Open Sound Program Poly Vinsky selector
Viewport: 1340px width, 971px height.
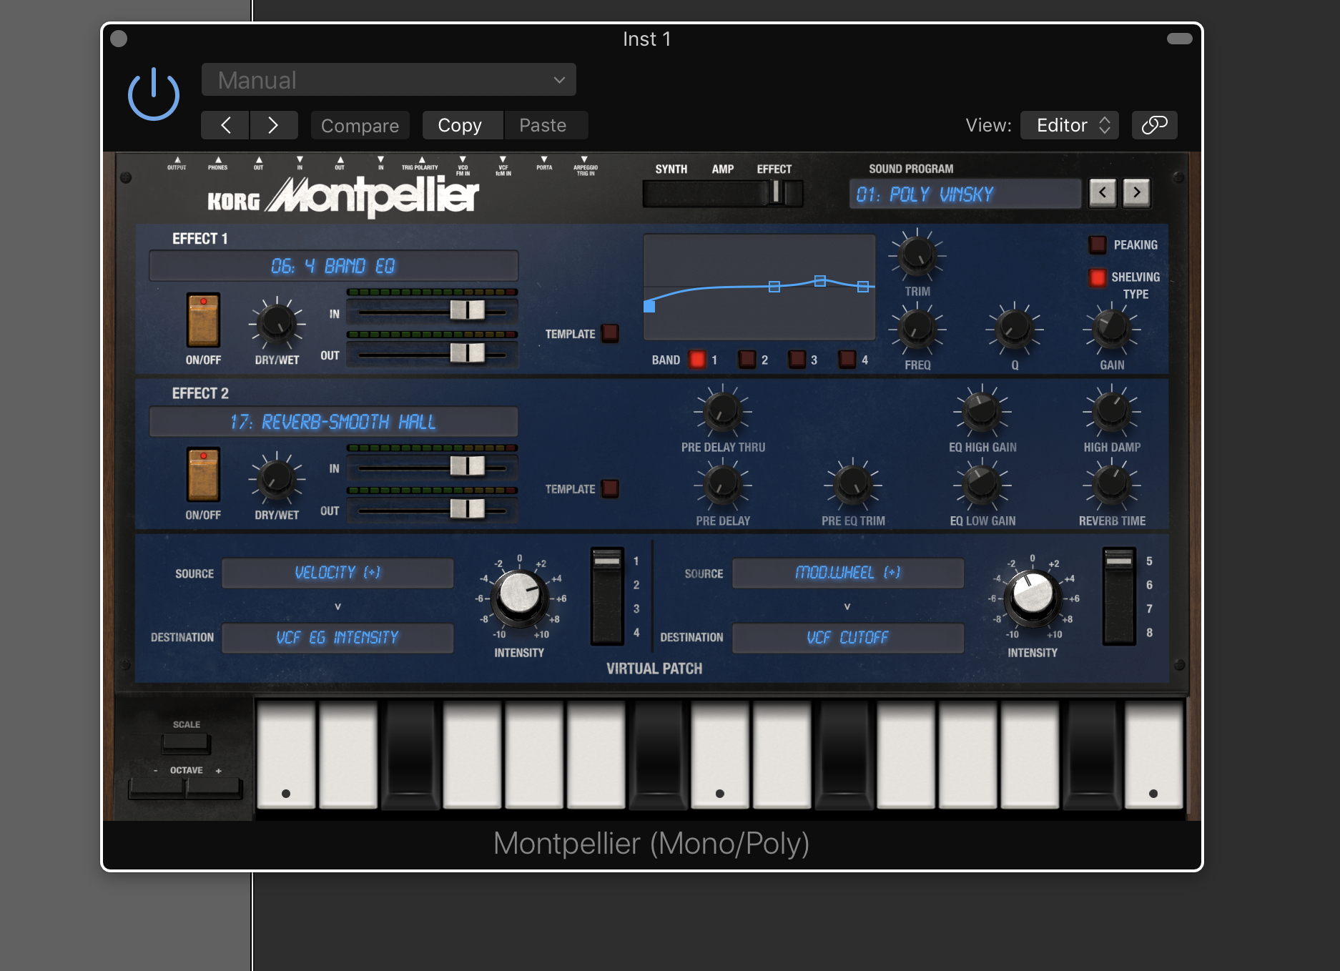[x=965, y=194]
